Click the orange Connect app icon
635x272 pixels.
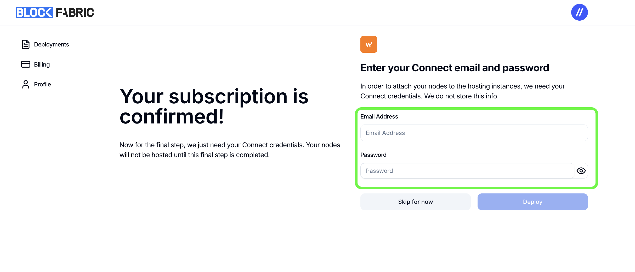point(368,44)
